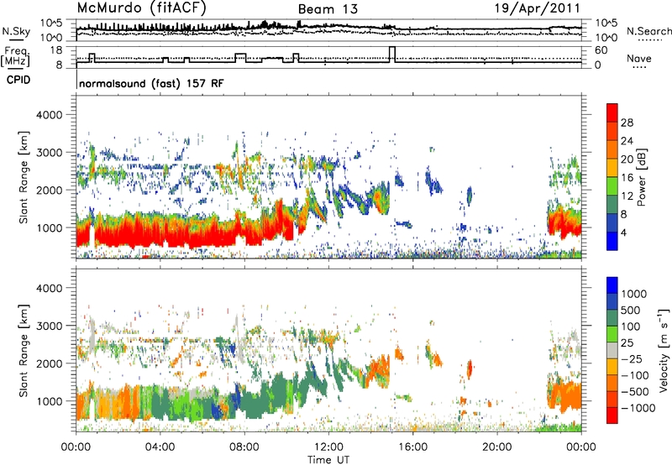Viewport: 672px width, 465px height.
Task: Click the "Velocity [m s⁻¹]" color bar title
Action: [664, 350]
